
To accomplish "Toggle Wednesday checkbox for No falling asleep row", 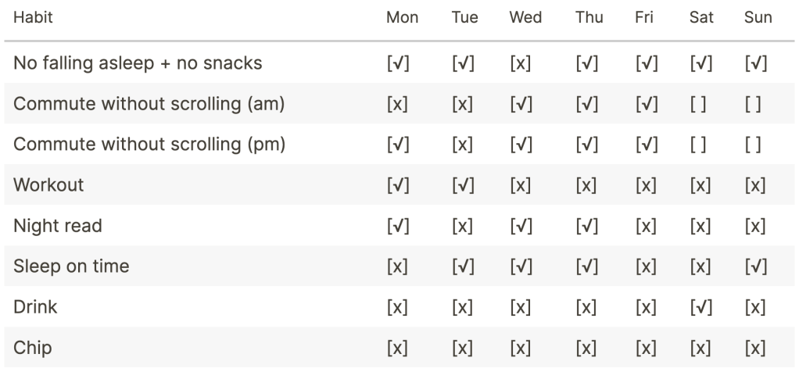I will point(520,63).
